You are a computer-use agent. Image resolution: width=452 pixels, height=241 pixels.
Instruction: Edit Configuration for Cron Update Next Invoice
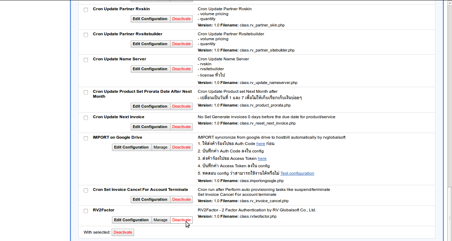tap(150, 127)
